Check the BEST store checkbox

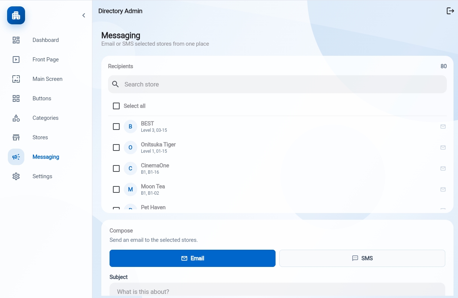(116, 127)
